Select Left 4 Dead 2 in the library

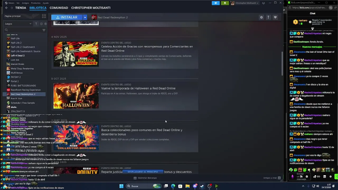coord(18,56)
